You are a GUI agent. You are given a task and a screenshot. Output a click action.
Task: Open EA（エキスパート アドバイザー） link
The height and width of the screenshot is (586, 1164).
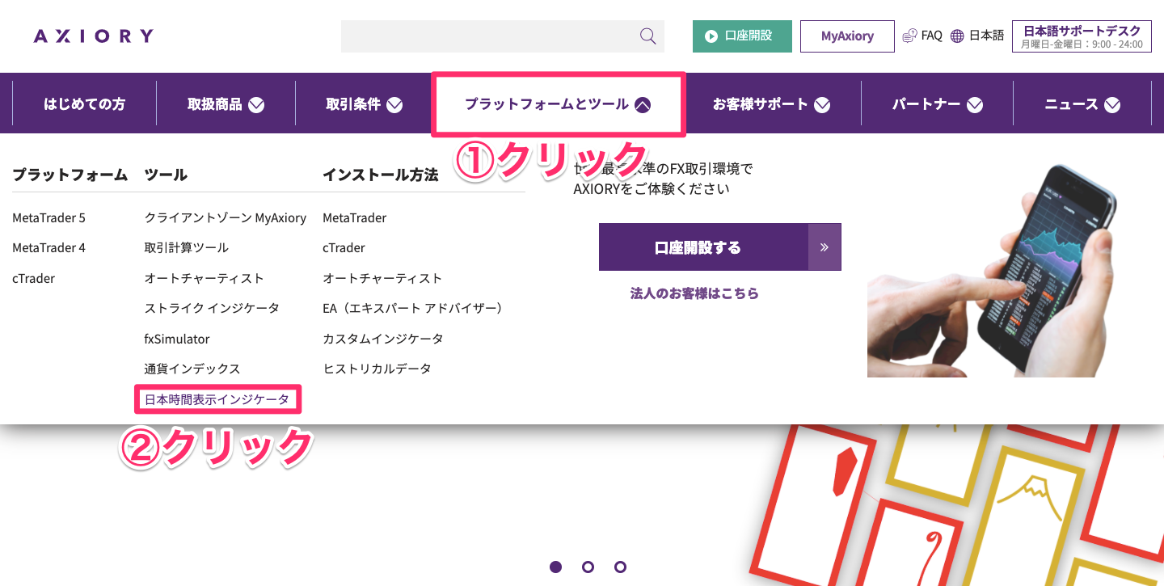click(415, 308)
